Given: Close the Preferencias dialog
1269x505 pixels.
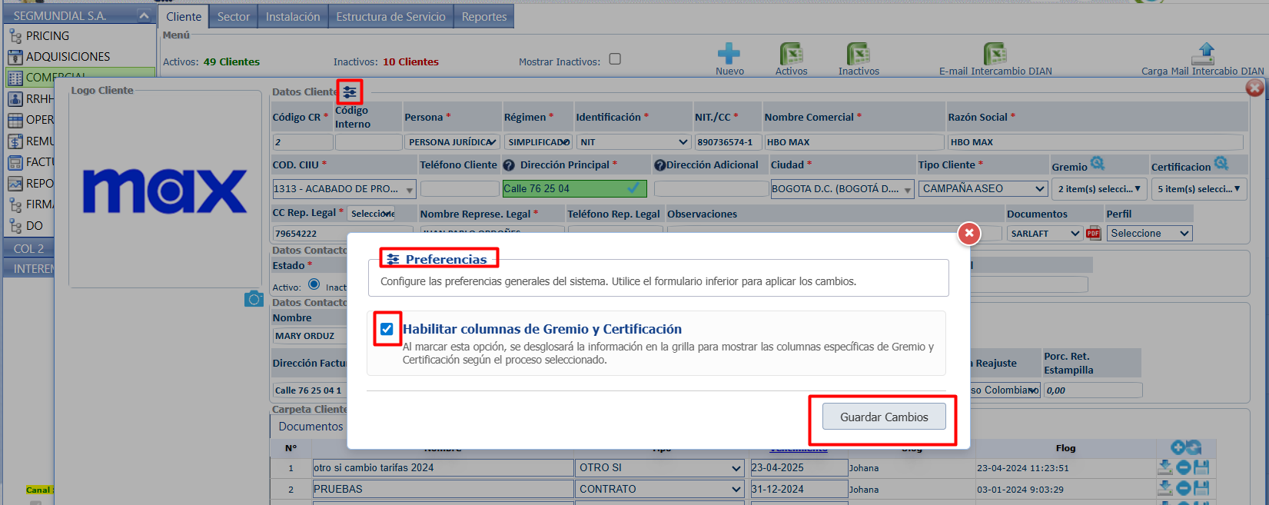Looking at the screenshot, I should point(968,233).
